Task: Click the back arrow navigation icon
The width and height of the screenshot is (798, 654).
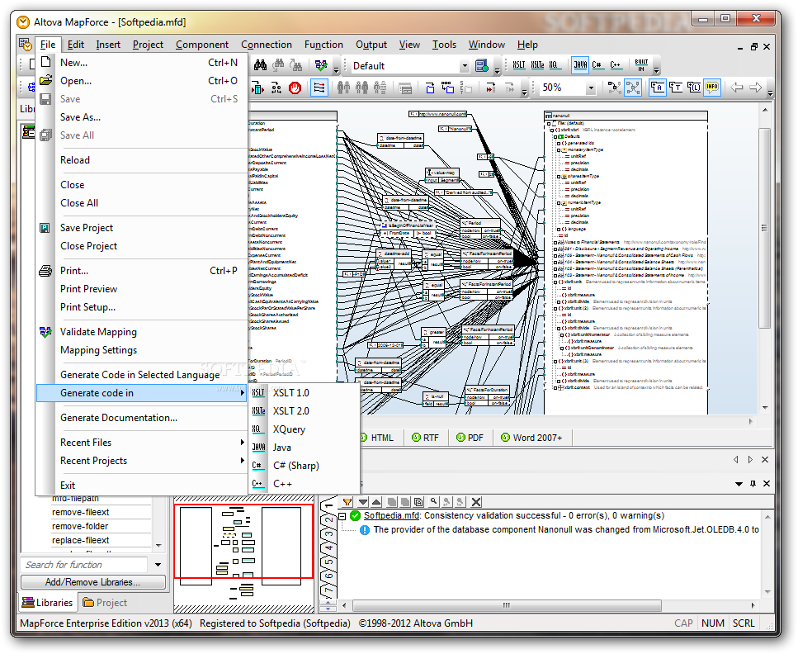Action: click(x=737, y=88)
